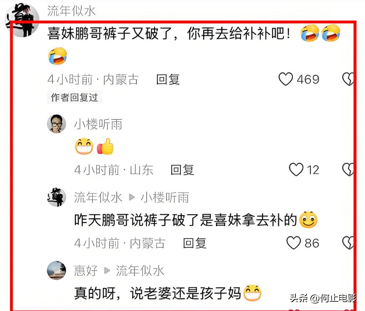Viewport: 365px width, 311px height.
Task: Open 小楼听雨's avatar with glasses
Action: (56, 124)
